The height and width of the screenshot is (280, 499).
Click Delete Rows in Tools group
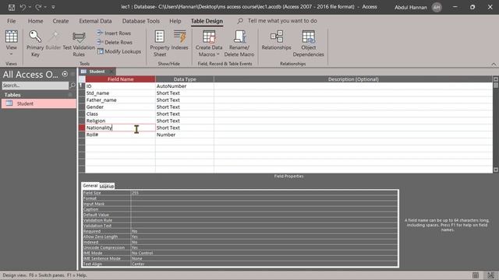[115, 42]
